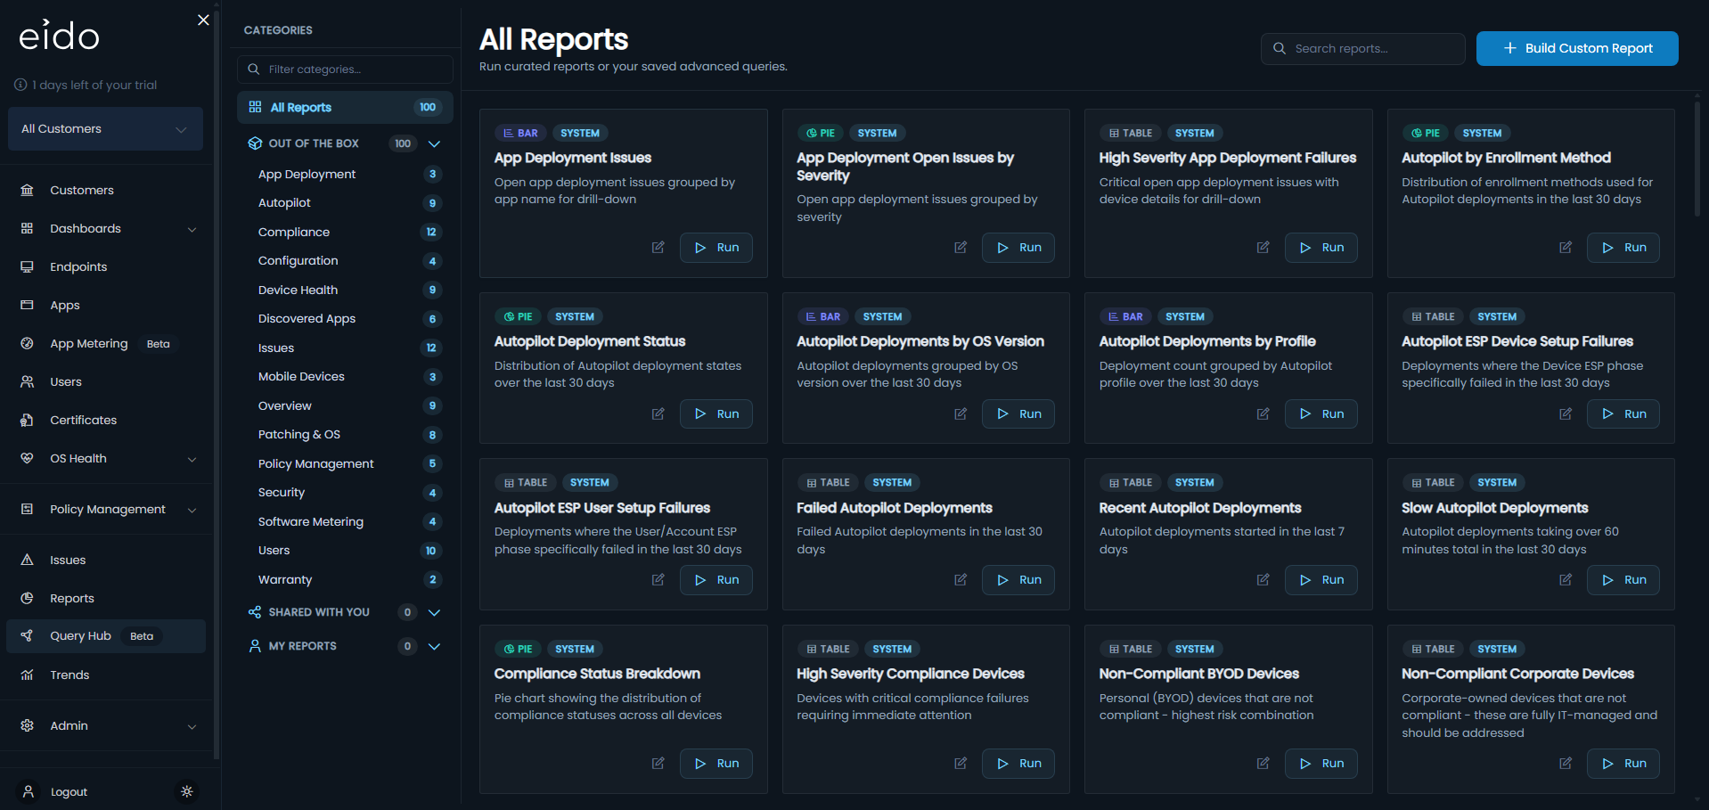Open Query Hub Beta
The height and width of the screenshot is (810, 1709).
pos(105,636)
